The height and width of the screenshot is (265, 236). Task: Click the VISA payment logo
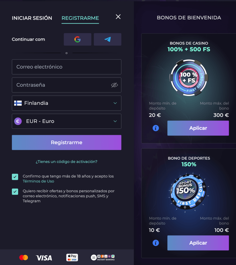44,258
